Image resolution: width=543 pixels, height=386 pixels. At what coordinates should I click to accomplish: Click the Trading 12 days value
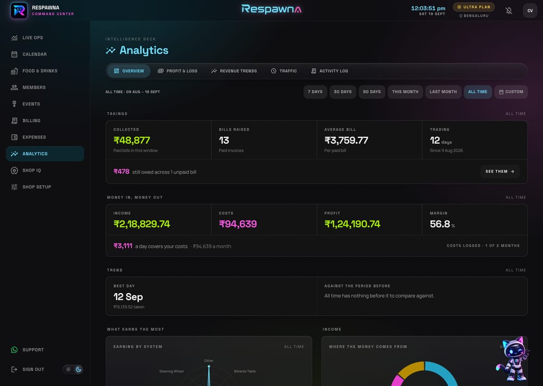click(x=440, y=141)
